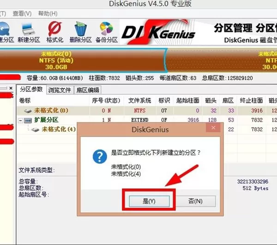Switch to the 浏览文件 tab

tap(60, 90)
